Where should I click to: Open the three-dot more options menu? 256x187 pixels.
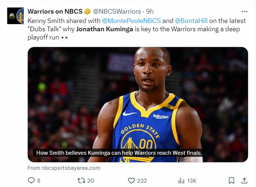244,11
